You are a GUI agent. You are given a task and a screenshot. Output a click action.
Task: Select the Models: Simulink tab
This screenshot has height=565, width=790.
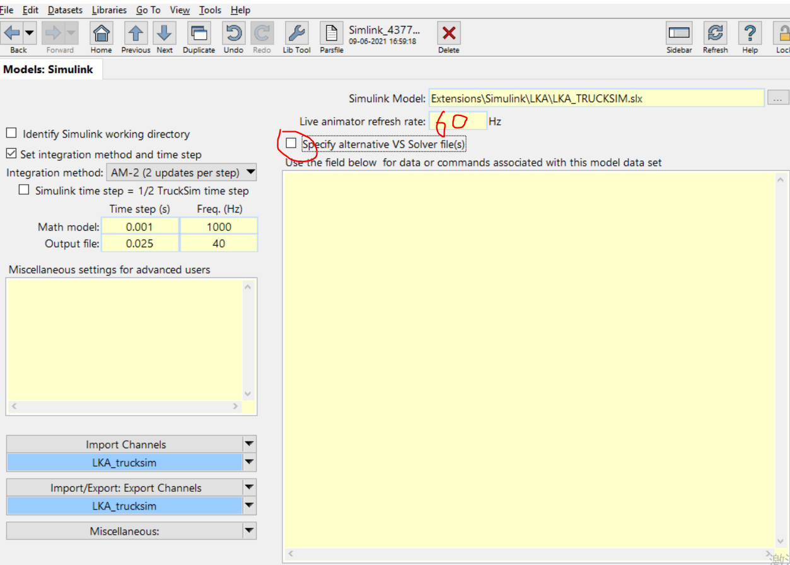[x=49, y=69]
